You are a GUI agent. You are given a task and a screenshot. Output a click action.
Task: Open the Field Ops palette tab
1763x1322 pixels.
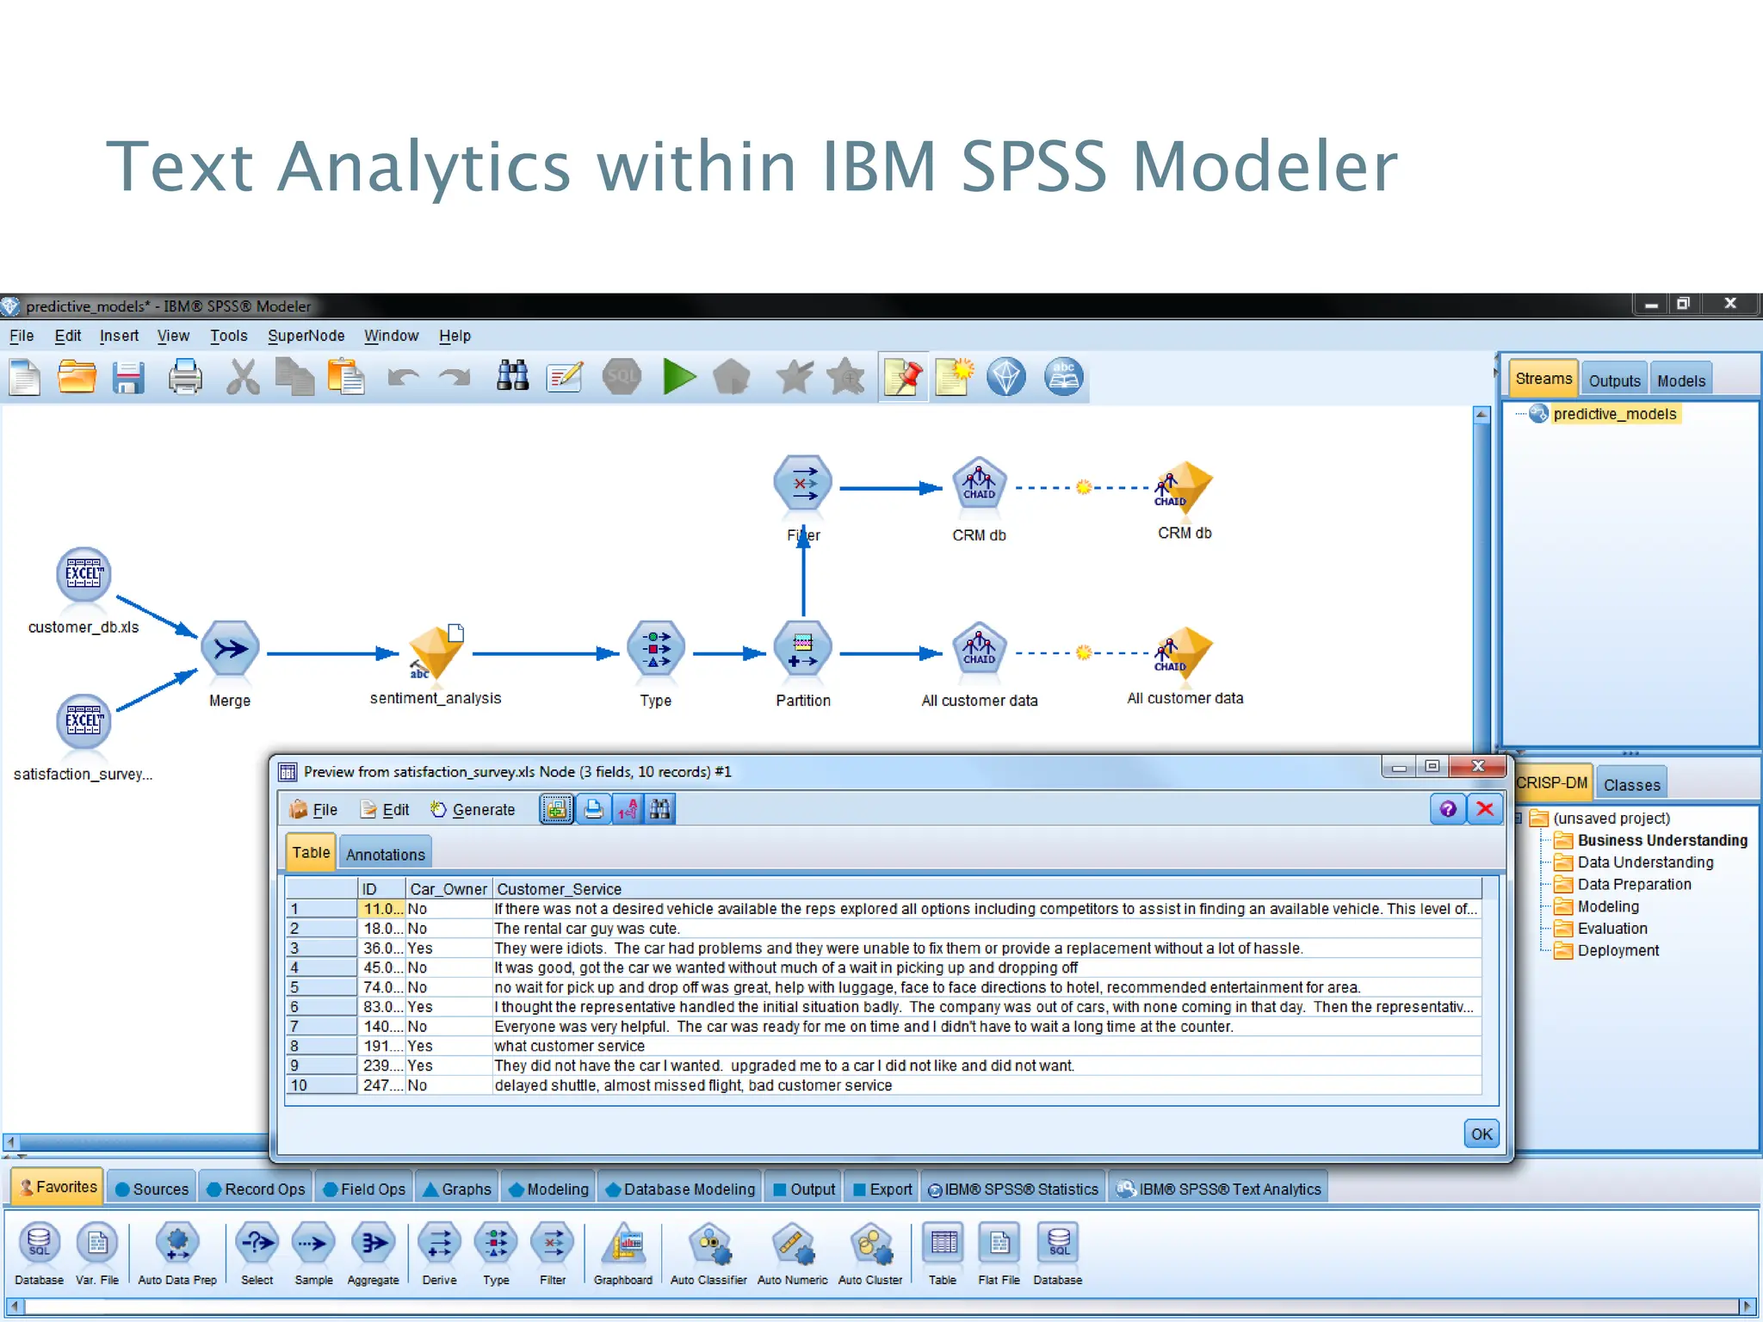(363, 1189)
